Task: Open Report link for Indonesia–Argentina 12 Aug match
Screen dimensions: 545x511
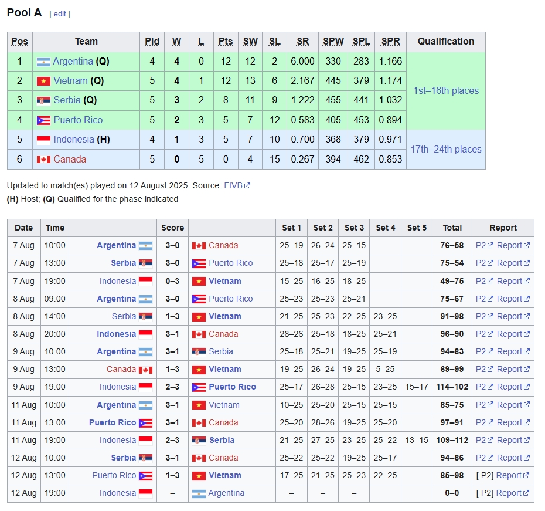Action: tap(509, 493)
